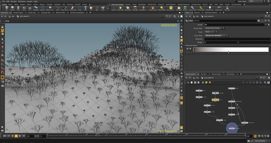Screen dimensions: 271x143
Task: Open parameter gear settings icon
Action: point(259,21)
